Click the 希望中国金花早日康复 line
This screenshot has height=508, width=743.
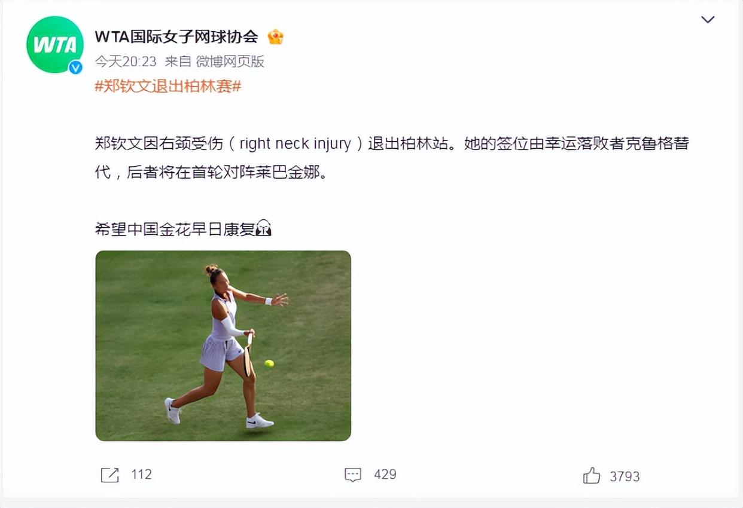click(175, 228)
